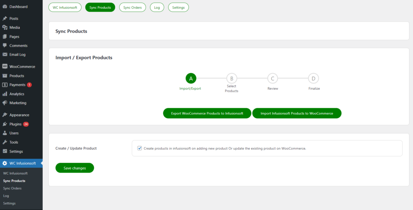
Task: Click the Sync Products heading text
Action: (x=71, y=31)
